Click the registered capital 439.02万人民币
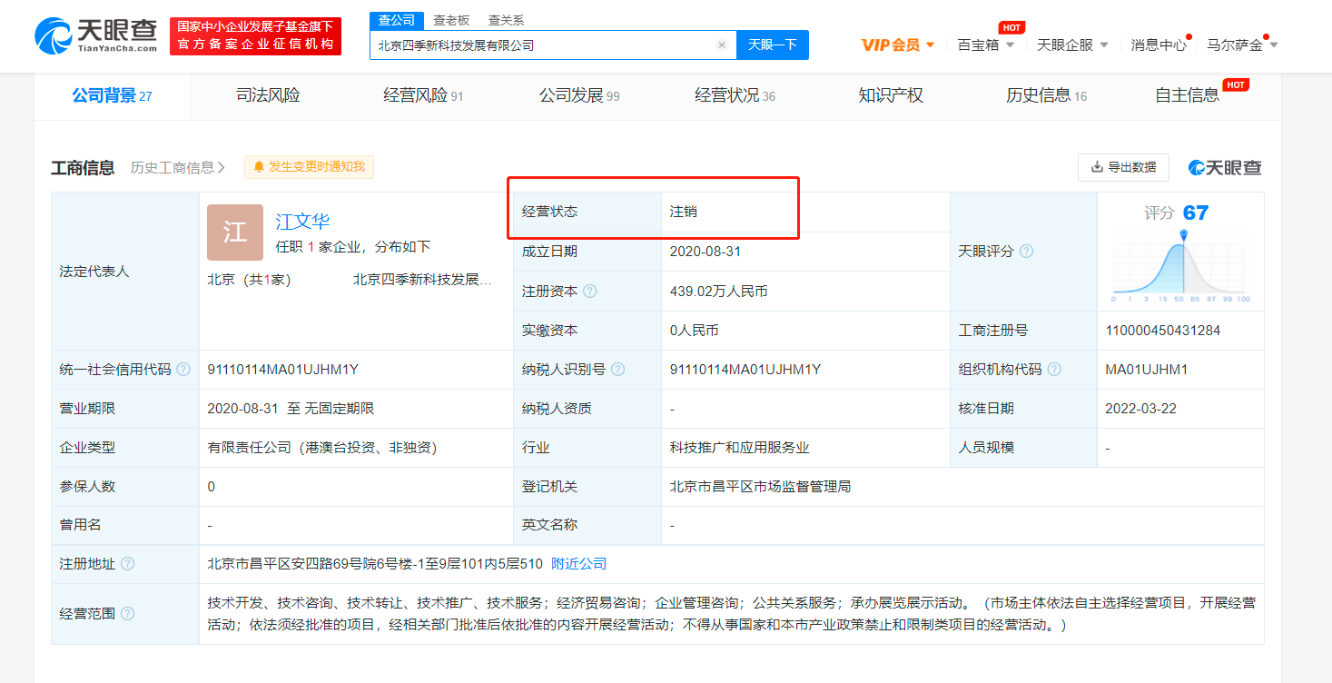 (x=719, y=292)
